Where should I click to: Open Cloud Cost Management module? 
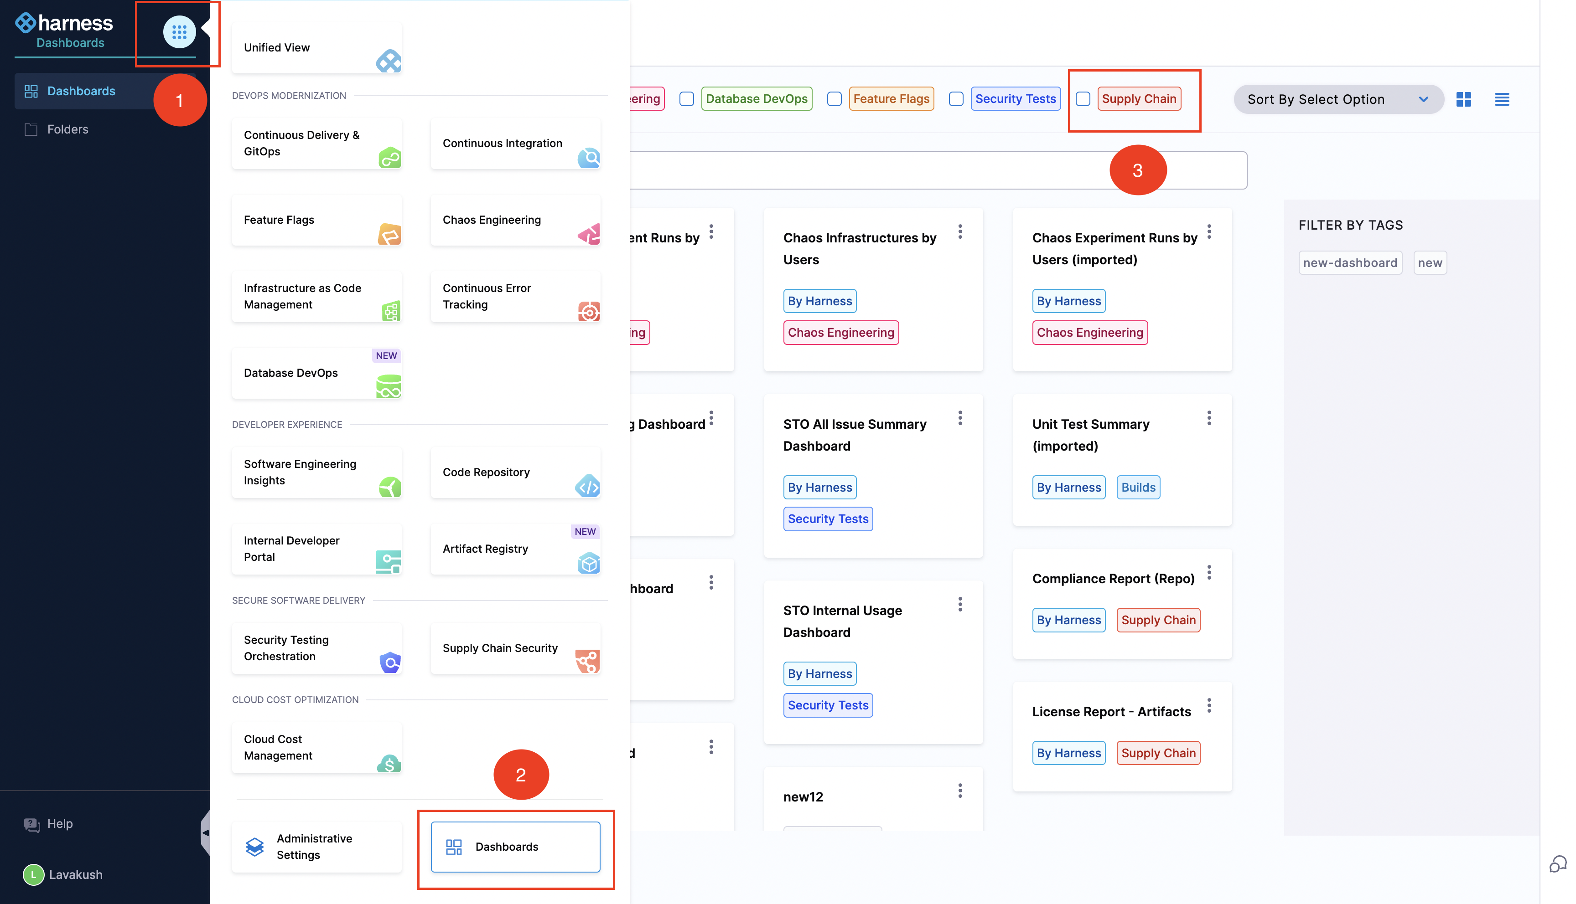click(x=316, y=747)
